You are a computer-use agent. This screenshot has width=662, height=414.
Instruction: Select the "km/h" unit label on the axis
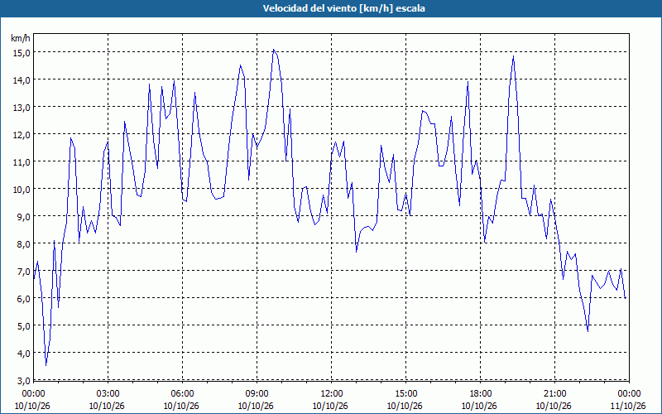[21, 38]
